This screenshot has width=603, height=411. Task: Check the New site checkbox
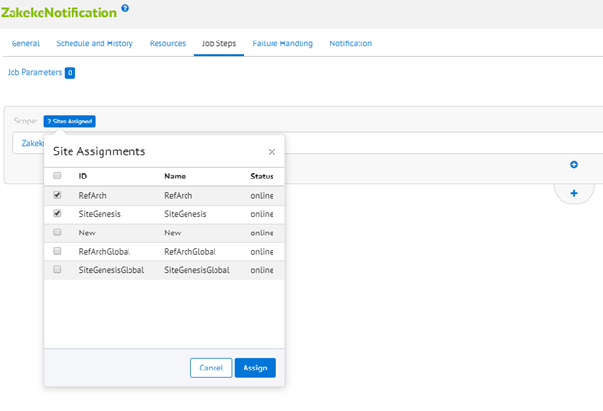[x=57, y=232]
